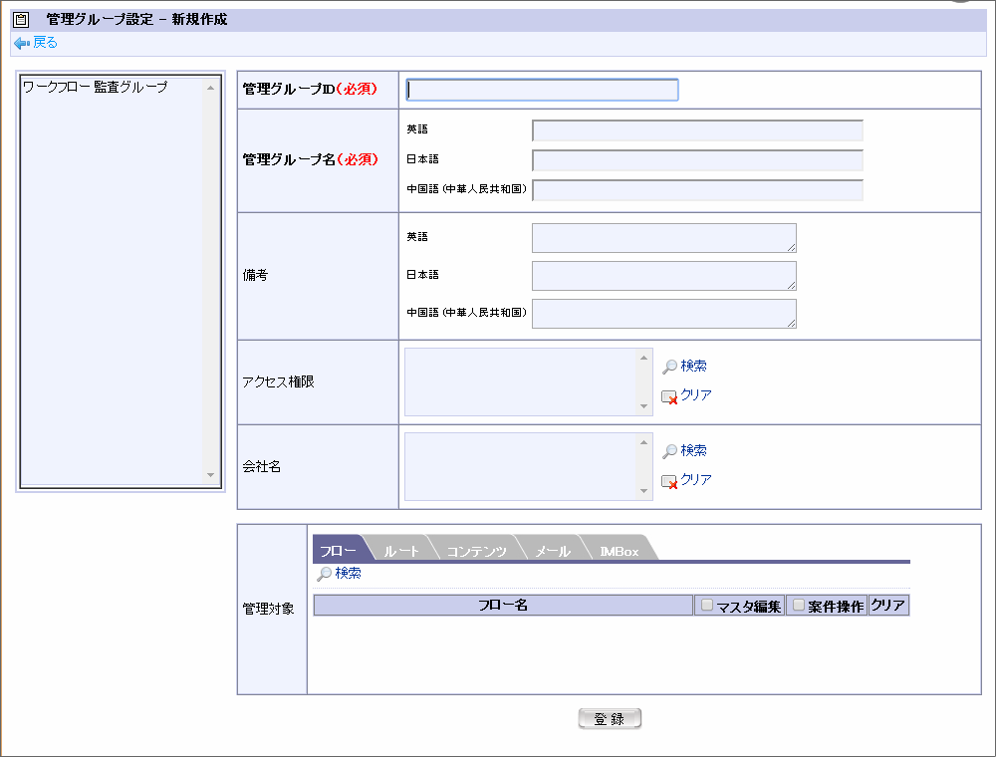
Task: Click the document icon beside 管理グループ設定 title
Action: 21,20
